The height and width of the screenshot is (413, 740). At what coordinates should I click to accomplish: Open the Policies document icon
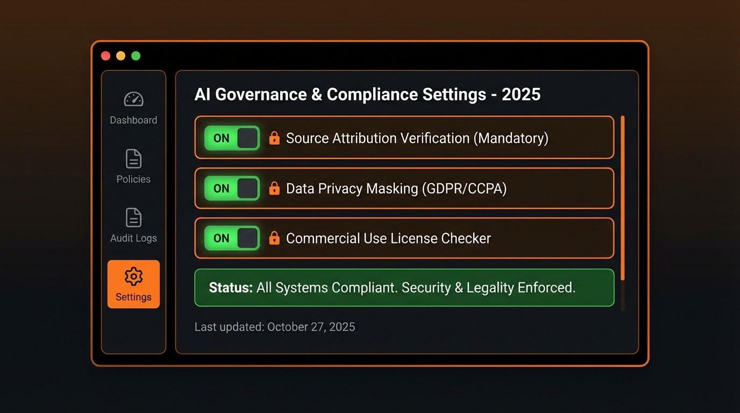133,159
